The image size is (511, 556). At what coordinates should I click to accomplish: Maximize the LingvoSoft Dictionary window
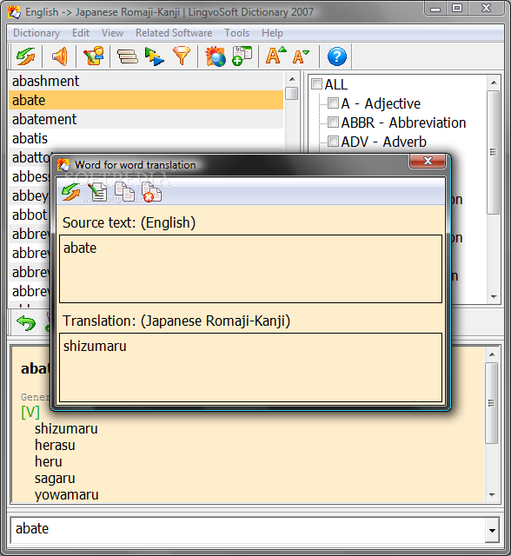pos(457,8)
